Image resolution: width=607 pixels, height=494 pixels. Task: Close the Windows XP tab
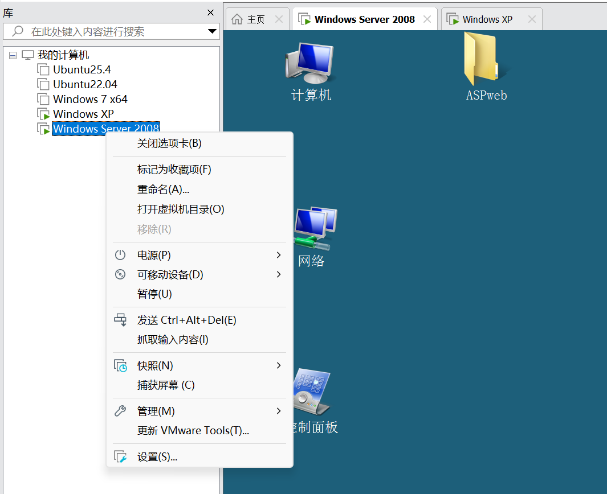click(x=532, y=19)
